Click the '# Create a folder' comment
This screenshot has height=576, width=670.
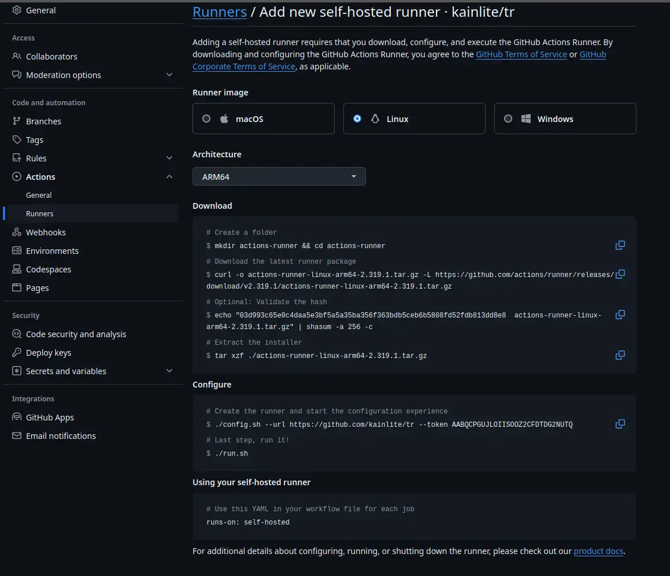[x=242, y=232]
